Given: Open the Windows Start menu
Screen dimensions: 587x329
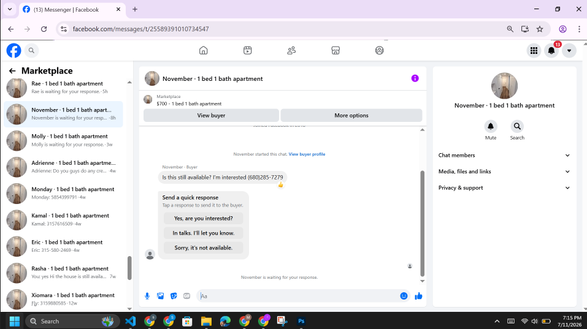Looking at the screenshot, I should pyautogui.click(x=15, y=321).
